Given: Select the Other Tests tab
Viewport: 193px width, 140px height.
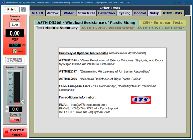Looking at the screenshot, I should coord(173,13).
